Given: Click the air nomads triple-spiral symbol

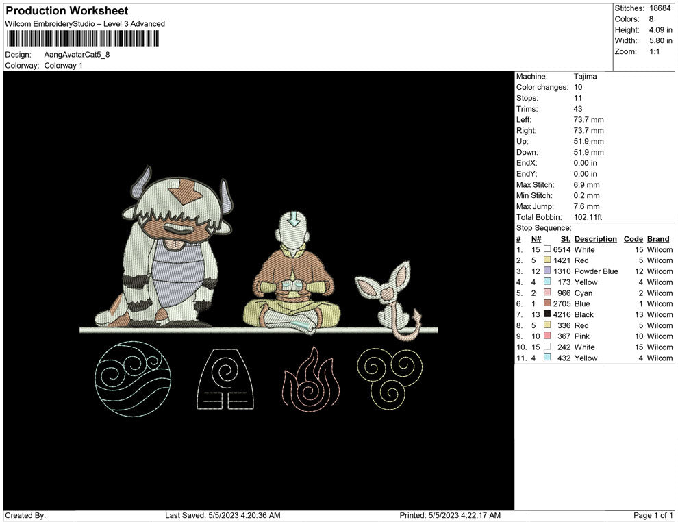Looking at the screenshot, I should [x=390, y=379].
